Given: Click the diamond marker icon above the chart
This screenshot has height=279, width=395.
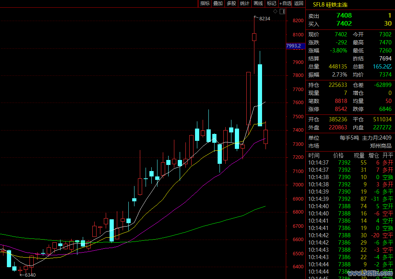Looking at the screenshot, I should click(275, 11).
